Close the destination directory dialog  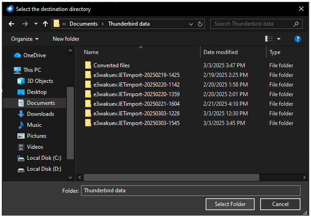[301, 9]
